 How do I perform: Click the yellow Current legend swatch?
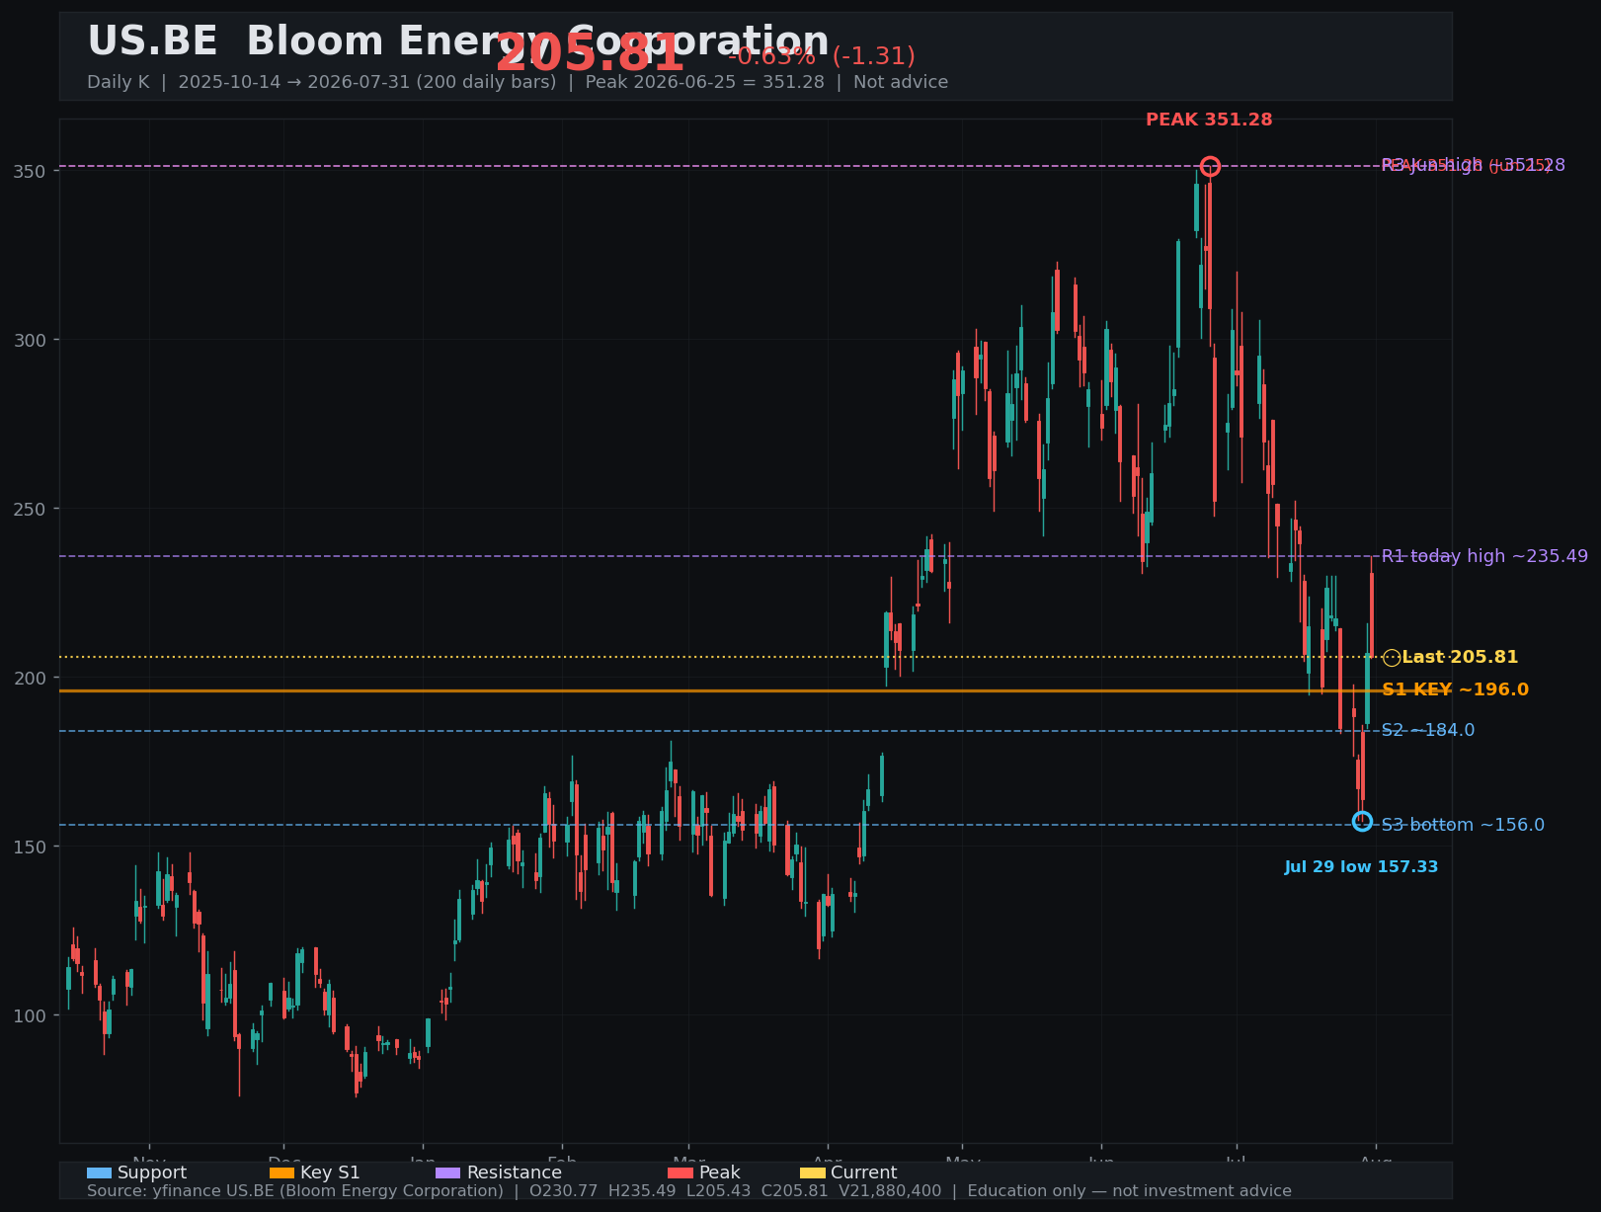coord(812,1172)
